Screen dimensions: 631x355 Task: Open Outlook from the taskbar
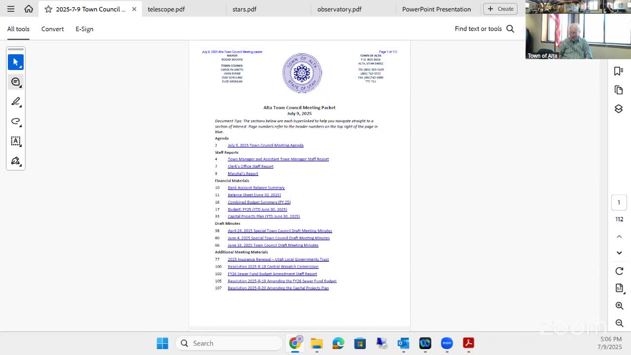403,343
